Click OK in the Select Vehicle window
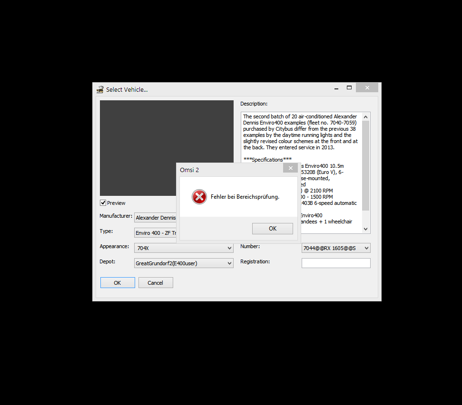Viewport: 462px width, 405px height. [118, 282]
